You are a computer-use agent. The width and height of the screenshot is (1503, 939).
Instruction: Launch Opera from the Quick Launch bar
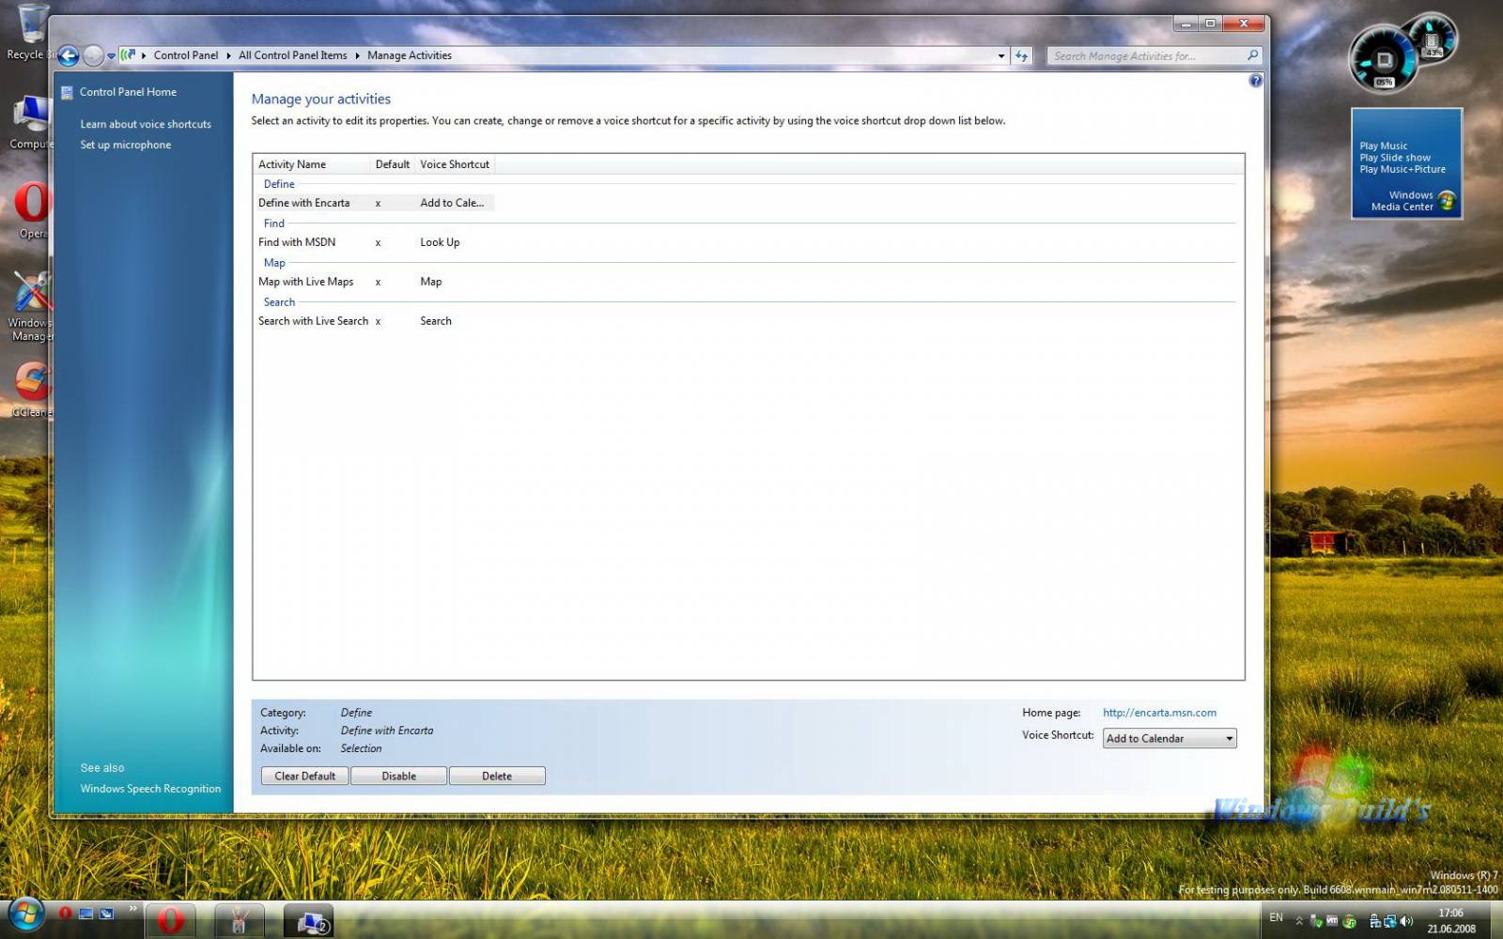(x=65, y=913)
